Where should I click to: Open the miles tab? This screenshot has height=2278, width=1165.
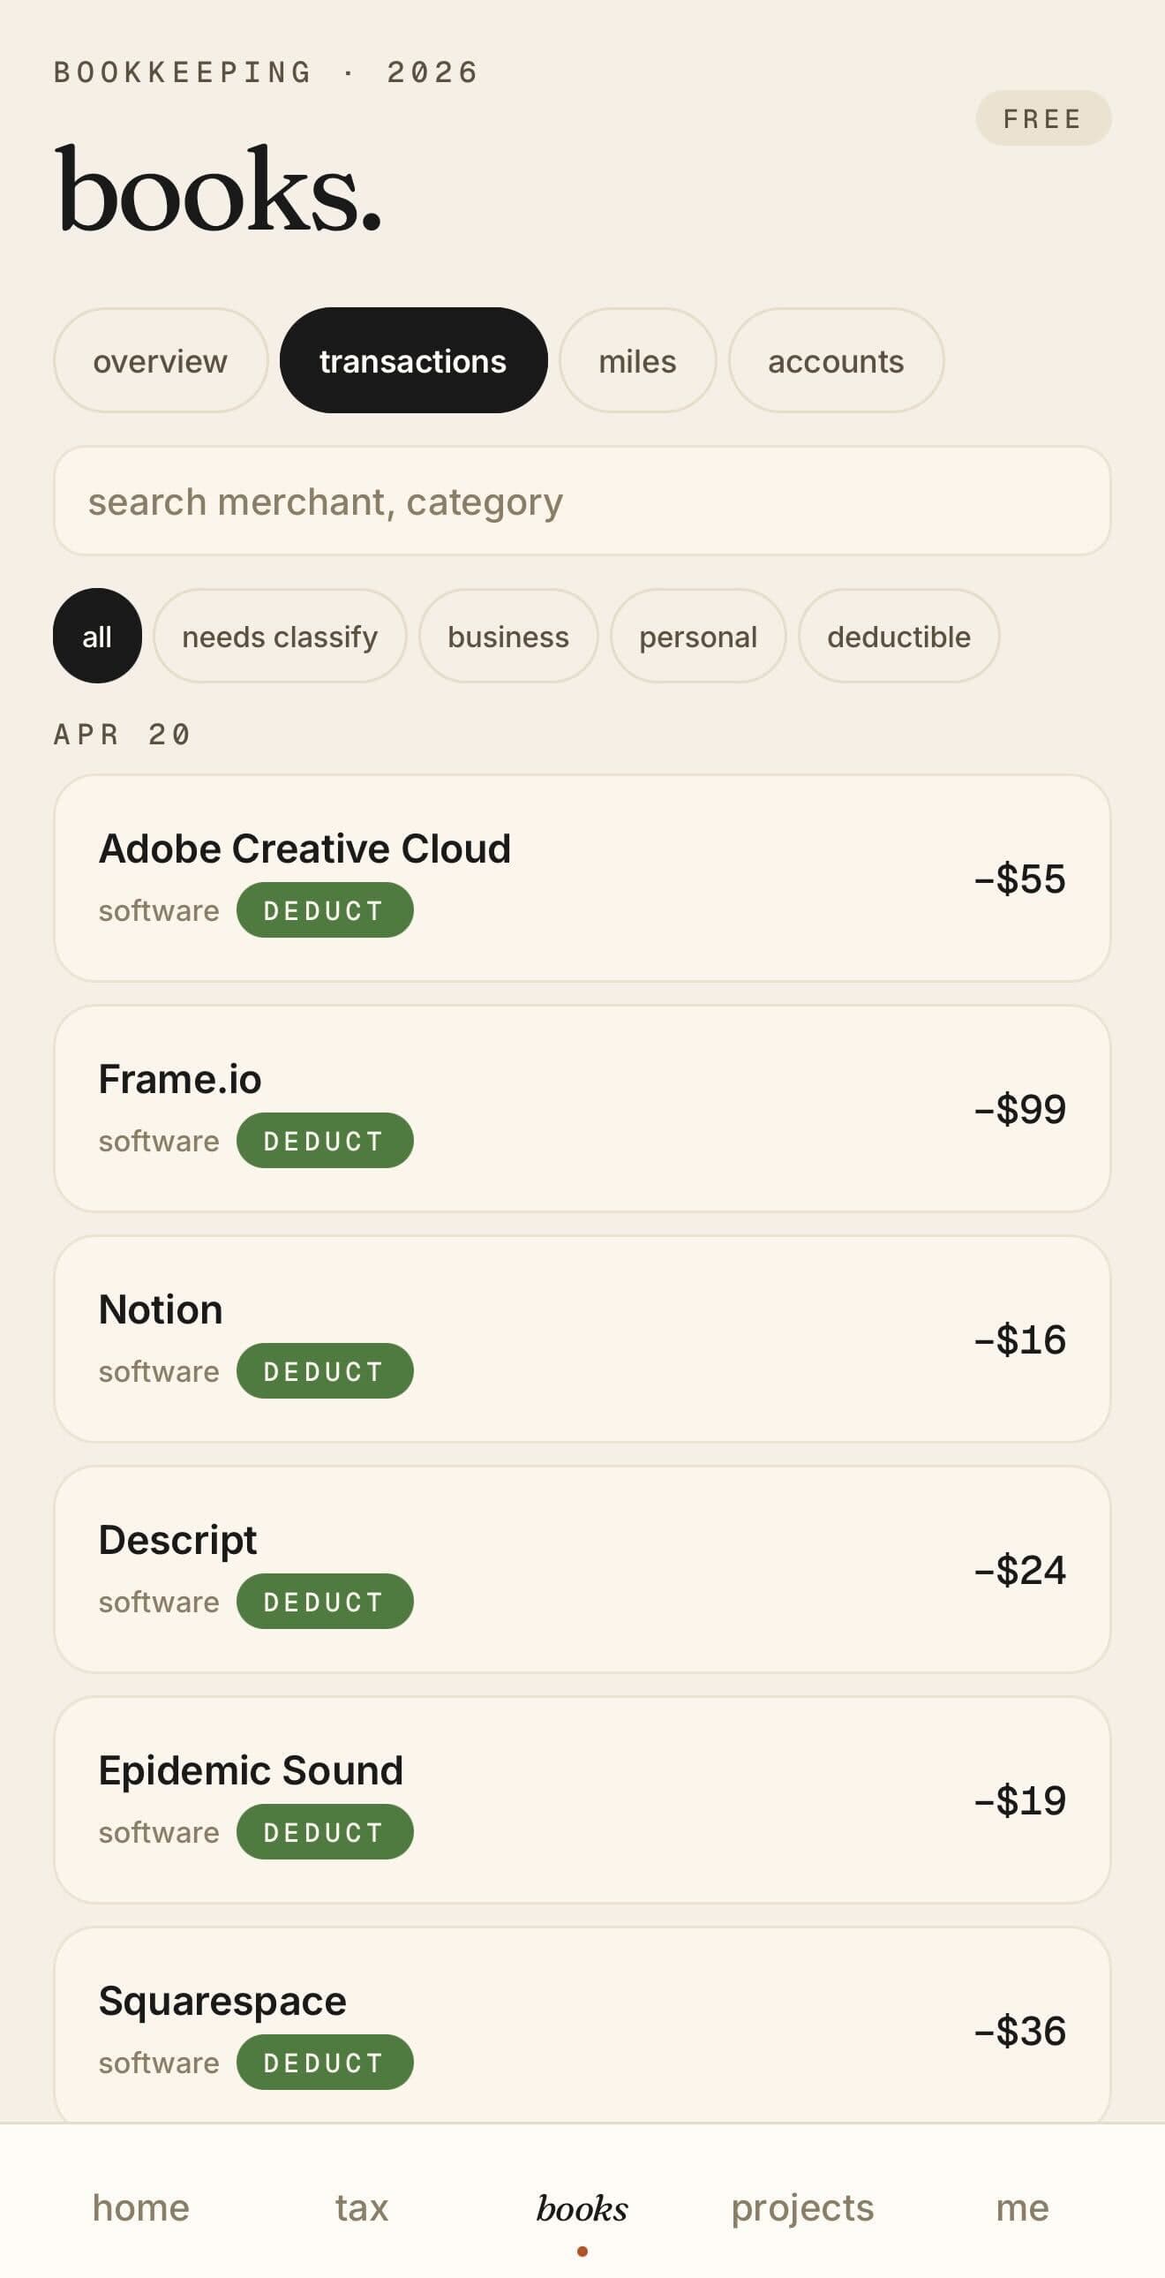(636, 361)
